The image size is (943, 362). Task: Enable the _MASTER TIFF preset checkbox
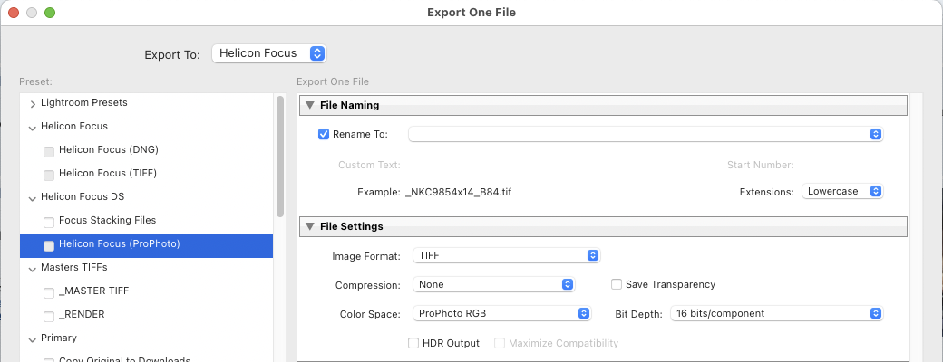point(49,292)
